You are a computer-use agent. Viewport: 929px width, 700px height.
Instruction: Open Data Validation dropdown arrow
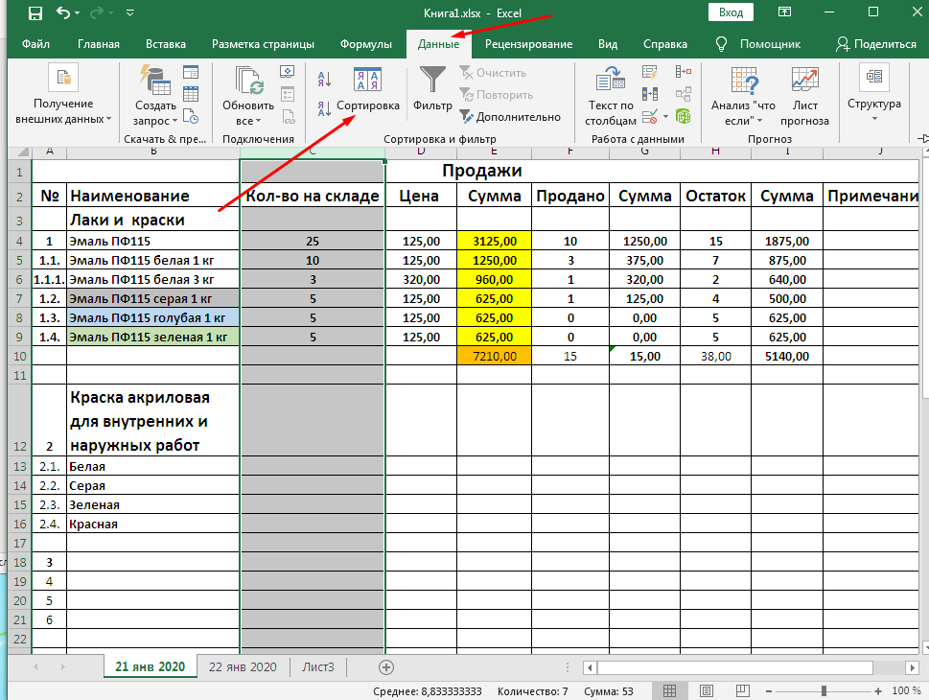click(666, 117)
